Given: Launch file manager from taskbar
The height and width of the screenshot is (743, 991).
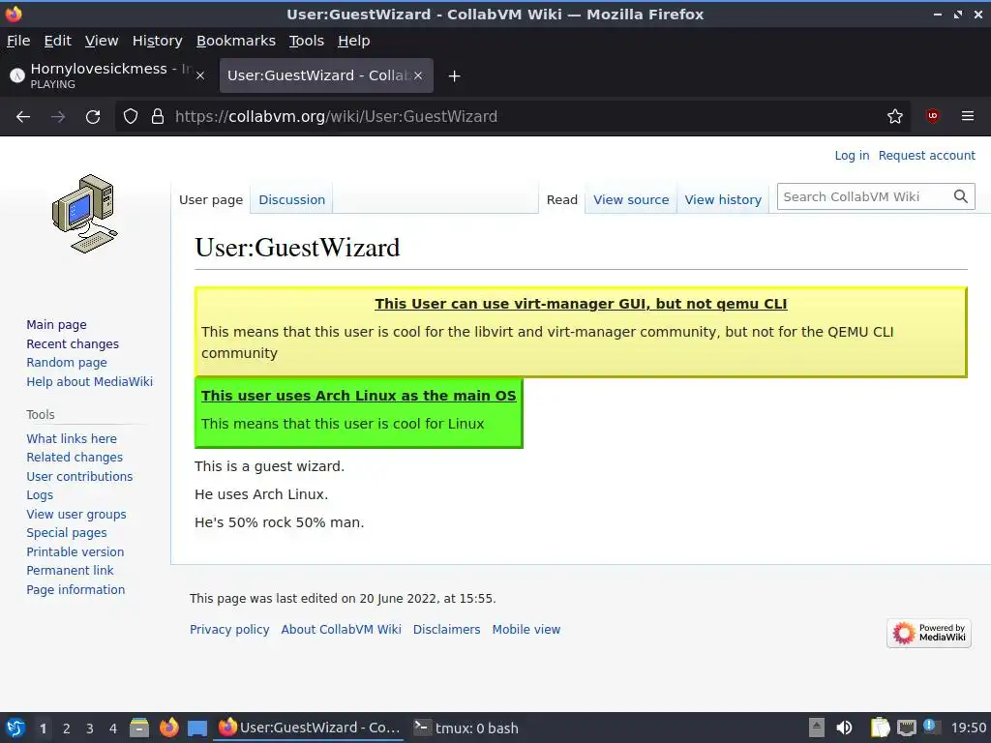Looking at the screenshot, I should click(139, 728).
